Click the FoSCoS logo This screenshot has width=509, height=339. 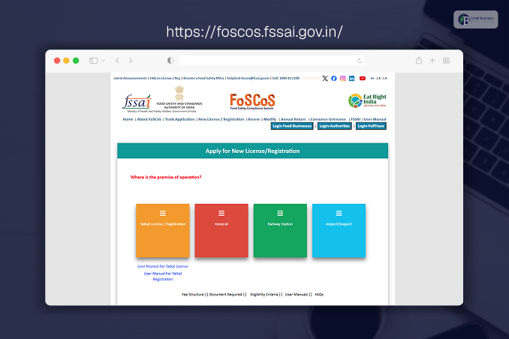click(252, 101)
